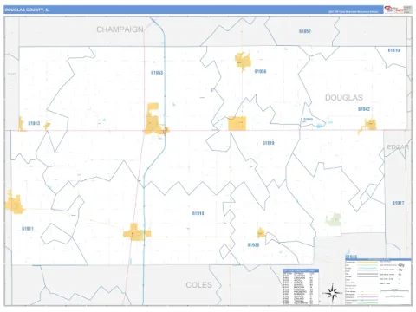Click the edition subtitle in the header bar

353,12
